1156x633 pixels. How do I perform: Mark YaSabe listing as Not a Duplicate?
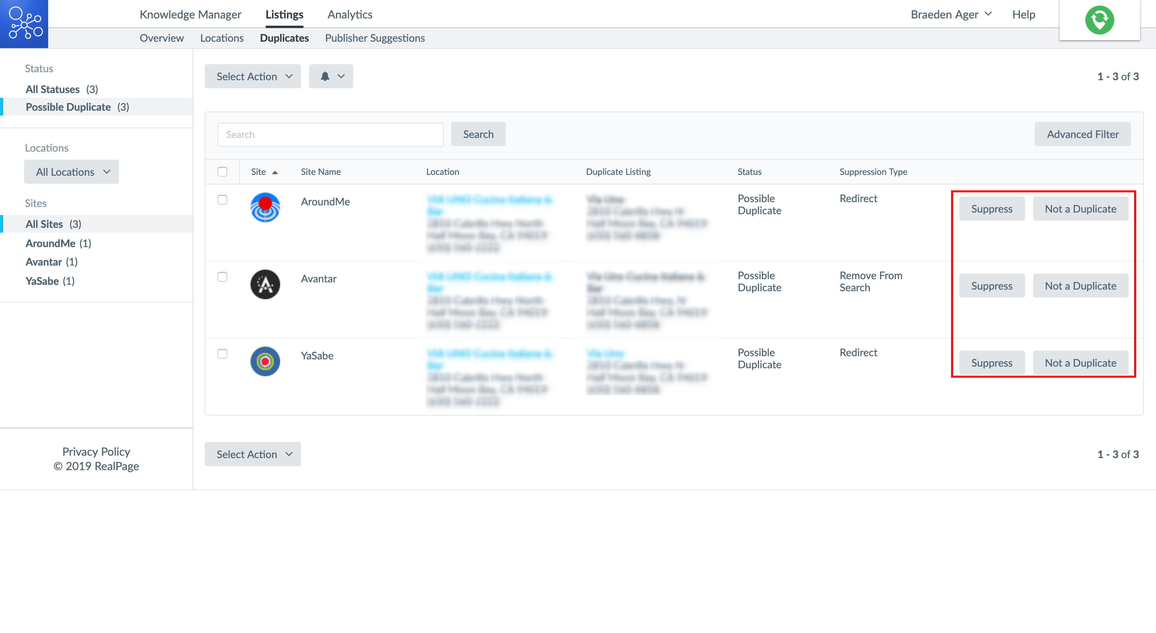click(x=1080, y=363)
